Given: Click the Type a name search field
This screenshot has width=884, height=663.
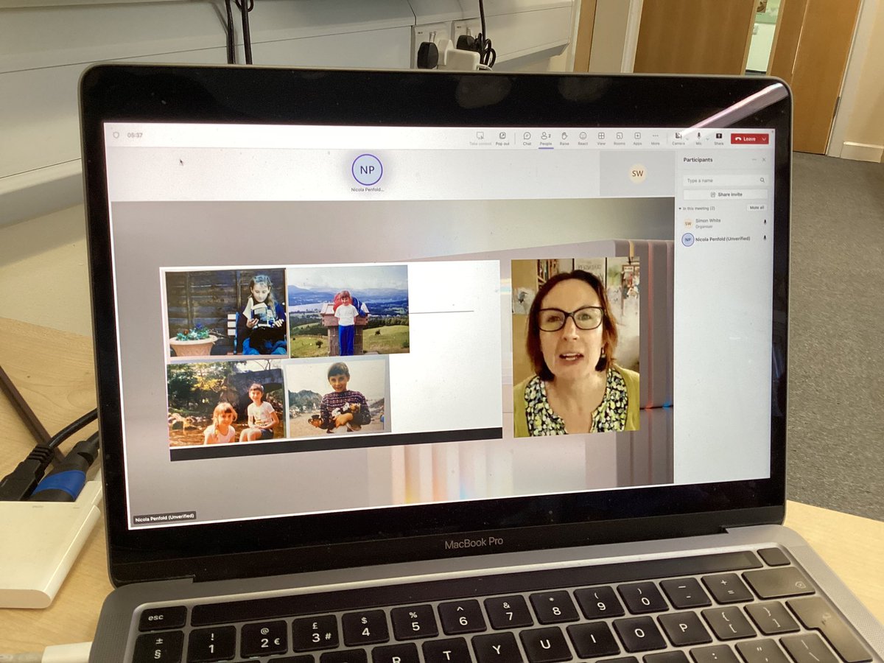Looking at the screenshot, I should (x=726, y=180).
